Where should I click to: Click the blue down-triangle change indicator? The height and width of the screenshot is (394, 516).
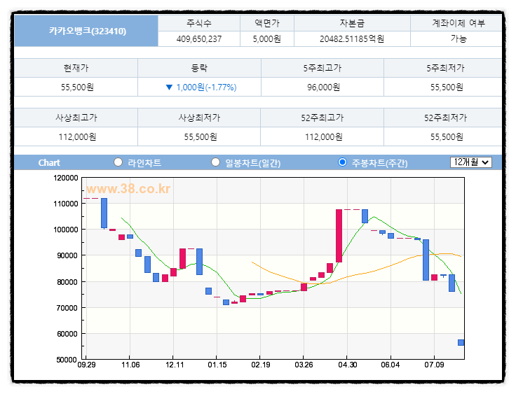[x=169, y=87]
